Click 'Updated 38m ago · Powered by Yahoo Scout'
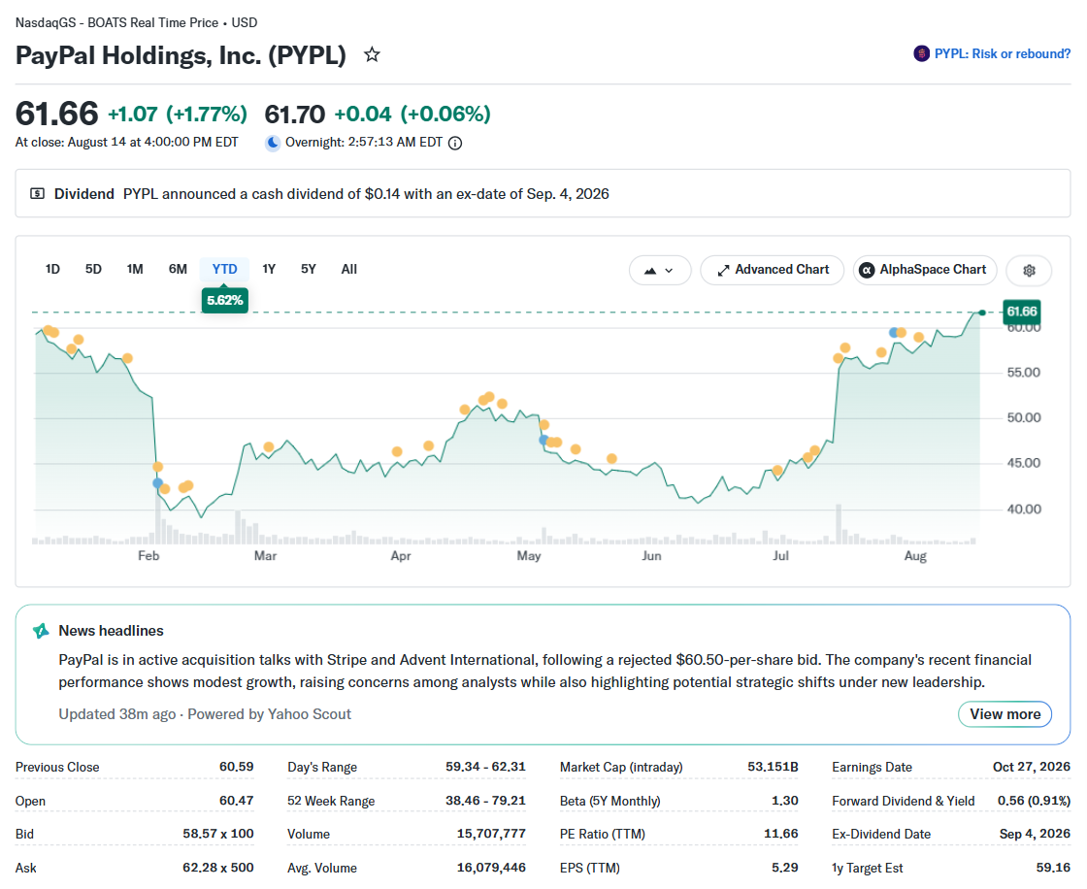Image resolution: width=1087 pixels, height=889 pixels. click(x=205, y=714)
